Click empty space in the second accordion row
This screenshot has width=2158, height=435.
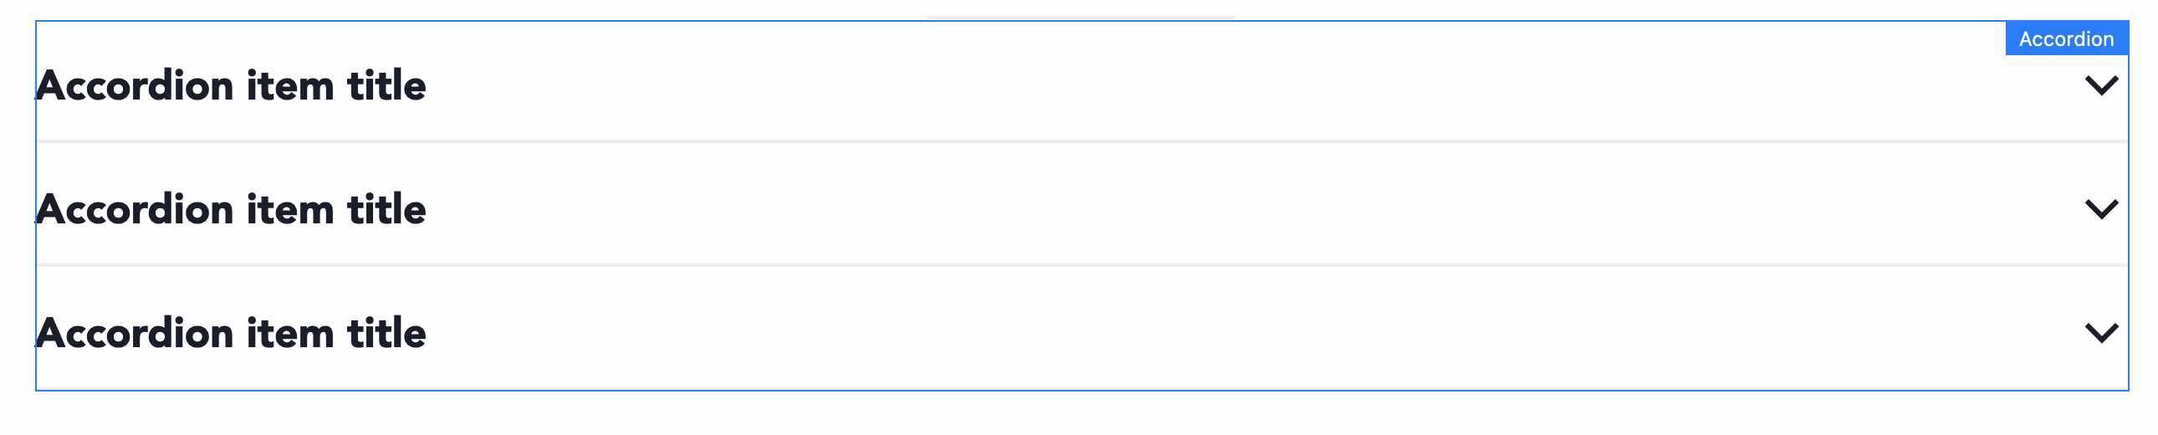[1173, 208]
